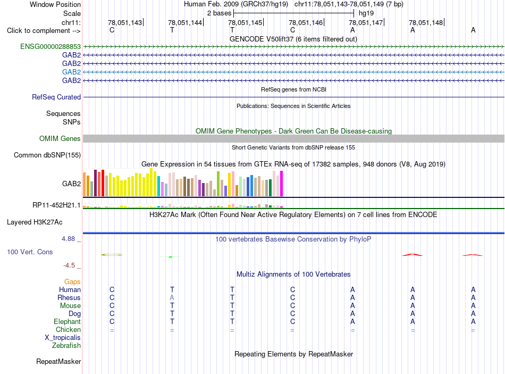Click the 78,051,145 ruler position
505x374 pixels.
click(246, 22)
